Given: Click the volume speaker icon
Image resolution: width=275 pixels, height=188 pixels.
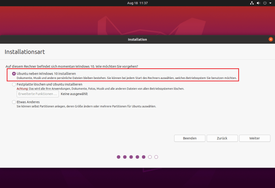Looking at the screenshot, I should coord(258,3).
